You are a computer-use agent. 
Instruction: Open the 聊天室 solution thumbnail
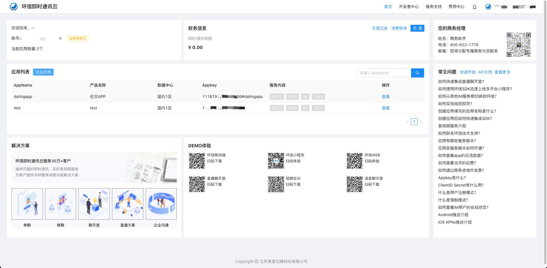pos(94,204)
